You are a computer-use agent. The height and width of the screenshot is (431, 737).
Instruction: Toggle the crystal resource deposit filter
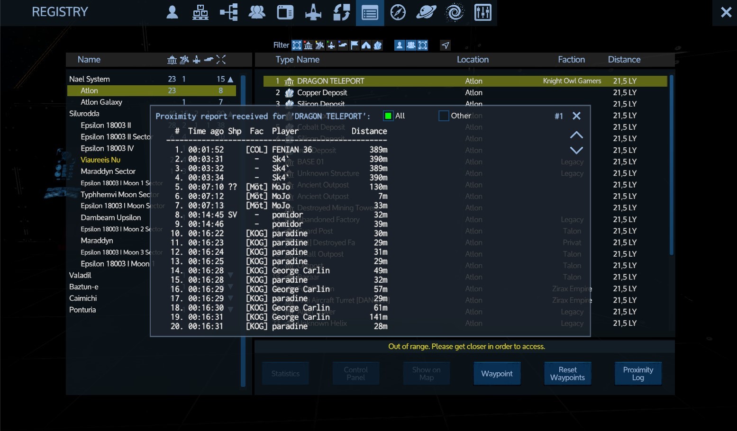(378, 45)
